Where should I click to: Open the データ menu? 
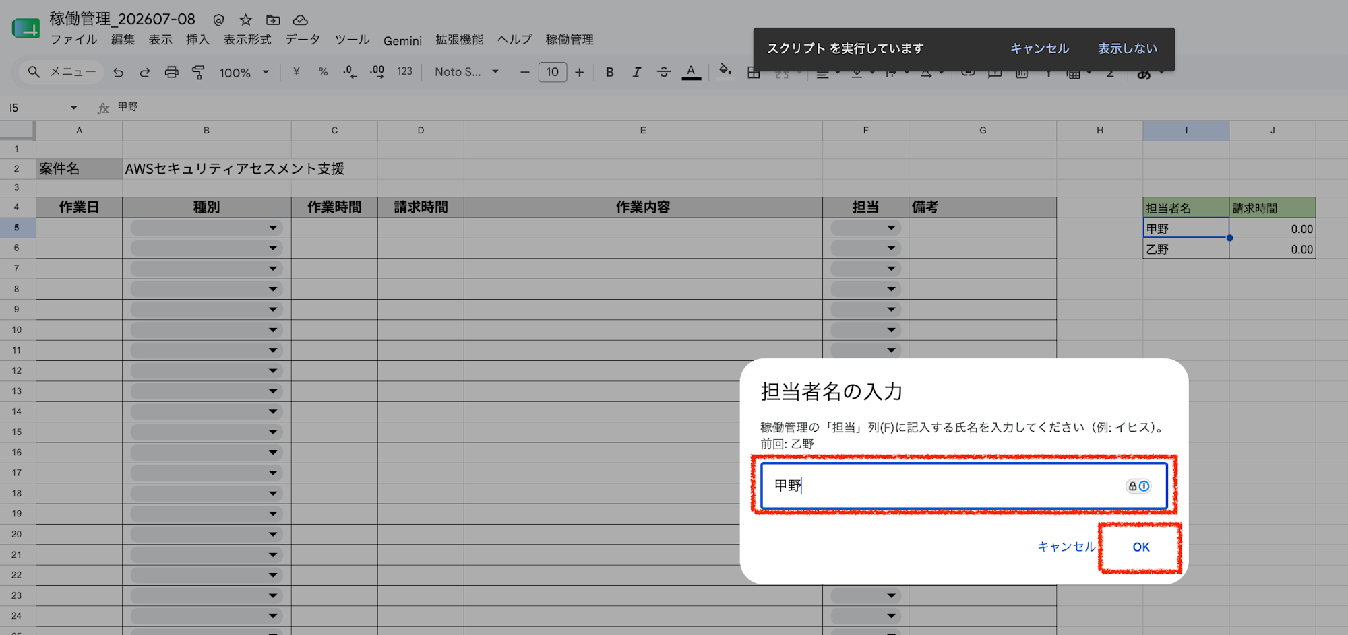[x=303, y=40]
